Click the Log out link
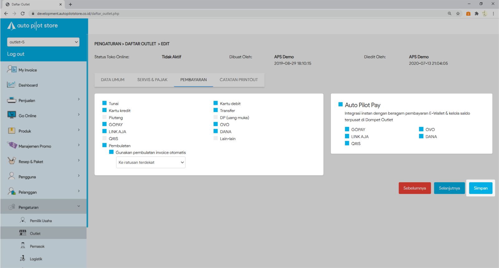 click(x=16, y=54)
